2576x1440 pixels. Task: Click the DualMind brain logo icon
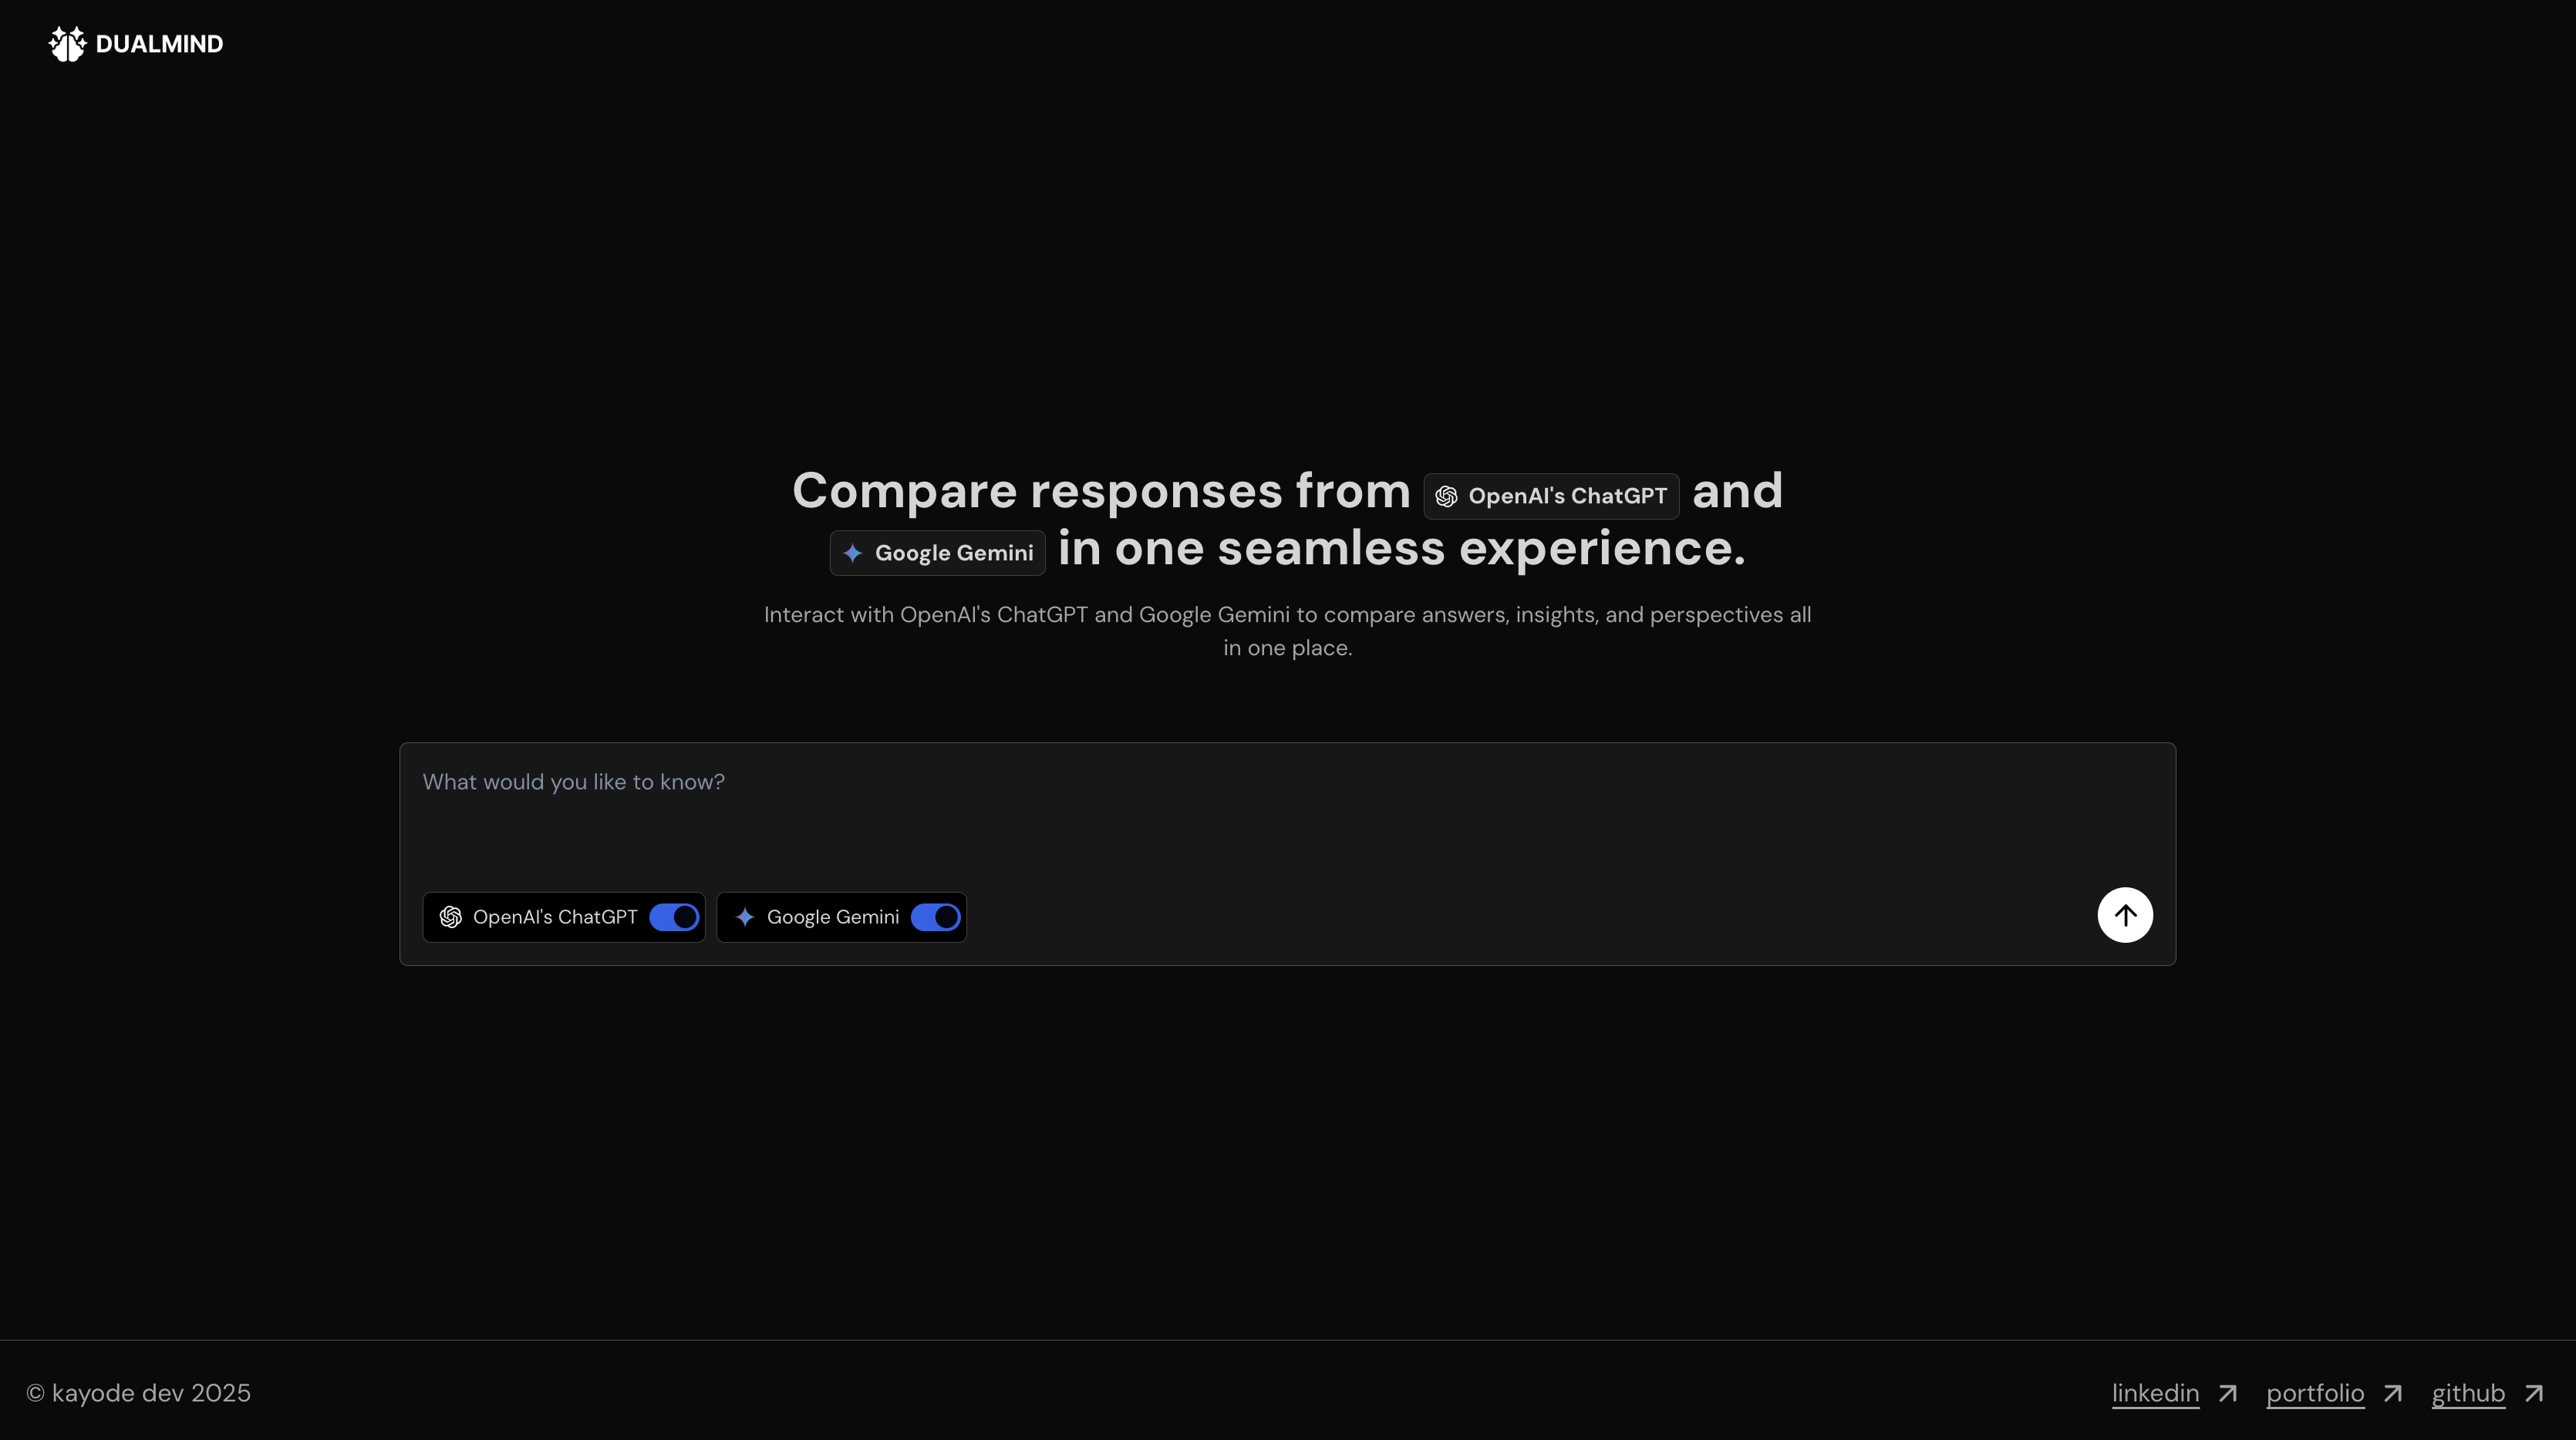click(67, 44)
